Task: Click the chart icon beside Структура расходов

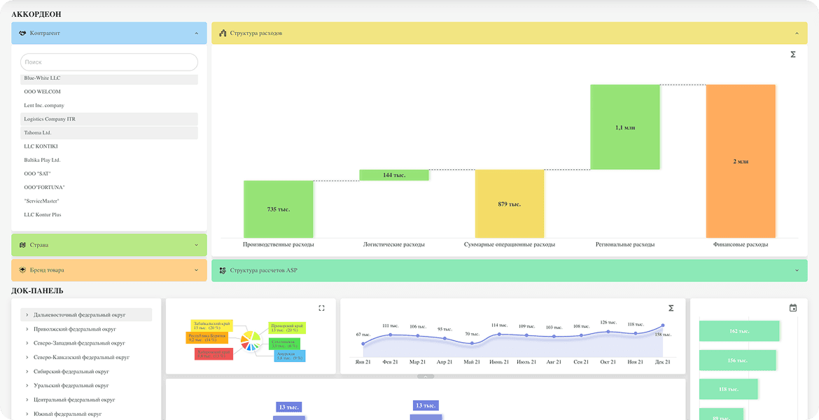Action: pyautogui.click(x=223, y=33)
